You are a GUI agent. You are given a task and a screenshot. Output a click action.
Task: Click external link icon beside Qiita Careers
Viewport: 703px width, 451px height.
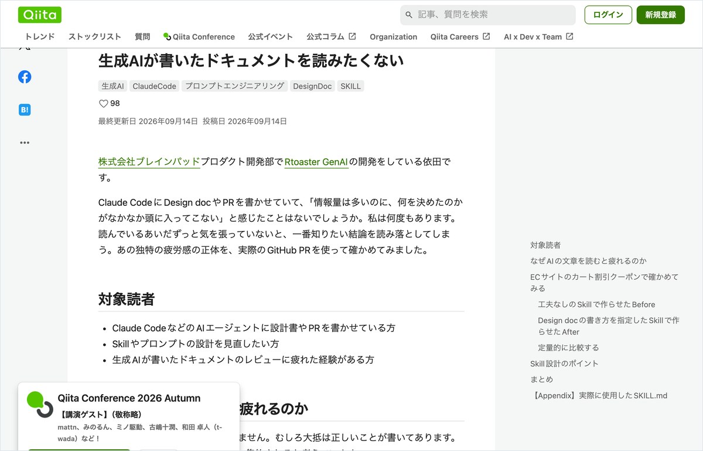pos(486,36)
